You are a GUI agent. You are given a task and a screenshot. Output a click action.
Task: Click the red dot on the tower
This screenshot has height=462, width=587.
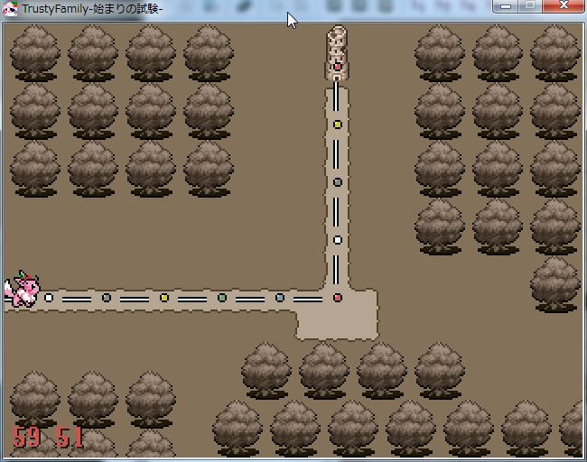(338, 67)
